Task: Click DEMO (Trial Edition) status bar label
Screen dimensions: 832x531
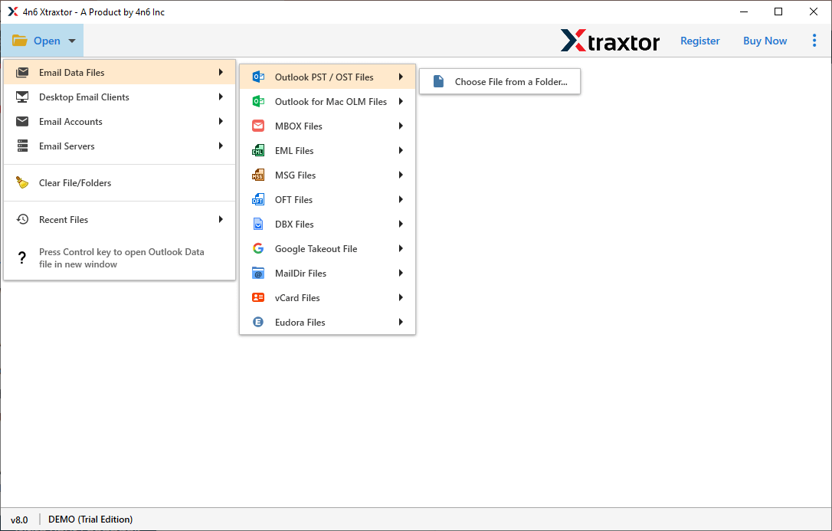Action: 90,519
